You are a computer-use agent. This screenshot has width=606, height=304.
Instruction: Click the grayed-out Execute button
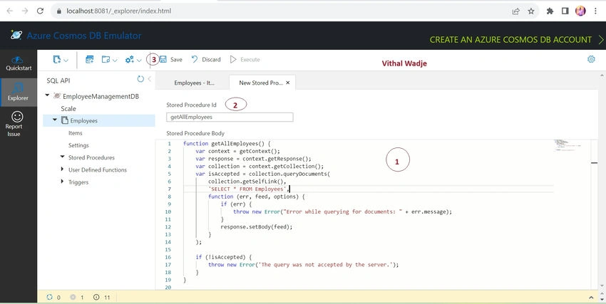click(x=245, y=59)
